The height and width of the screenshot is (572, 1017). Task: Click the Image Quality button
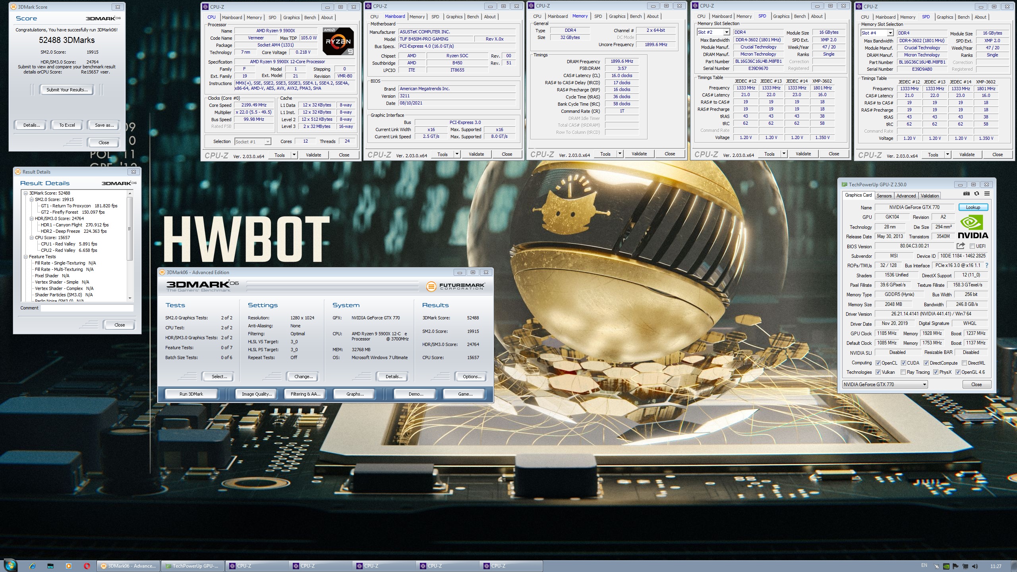pos(257,394)
